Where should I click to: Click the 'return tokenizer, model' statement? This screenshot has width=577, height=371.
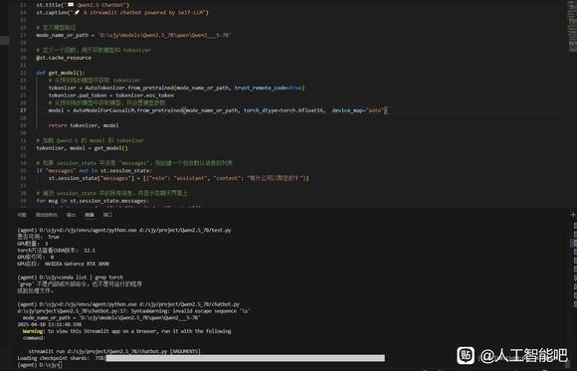(84, 125)
